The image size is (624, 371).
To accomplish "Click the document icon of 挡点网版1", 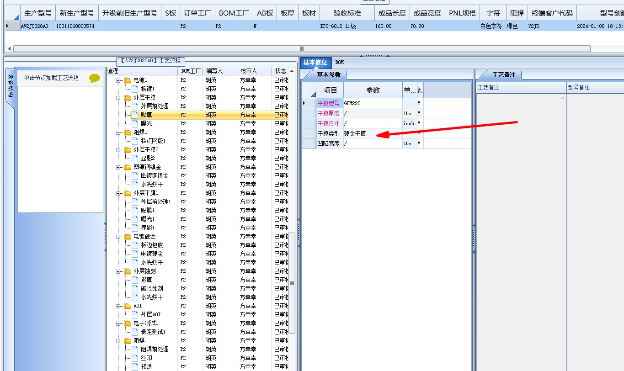I will [x=135, y=141].
